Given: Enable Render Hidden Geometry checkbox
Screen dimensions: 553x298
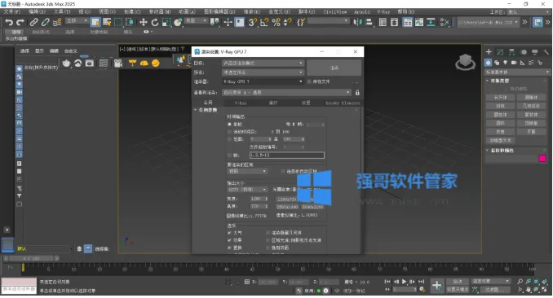Looking at the screenshot, I should tap(268, 233).
